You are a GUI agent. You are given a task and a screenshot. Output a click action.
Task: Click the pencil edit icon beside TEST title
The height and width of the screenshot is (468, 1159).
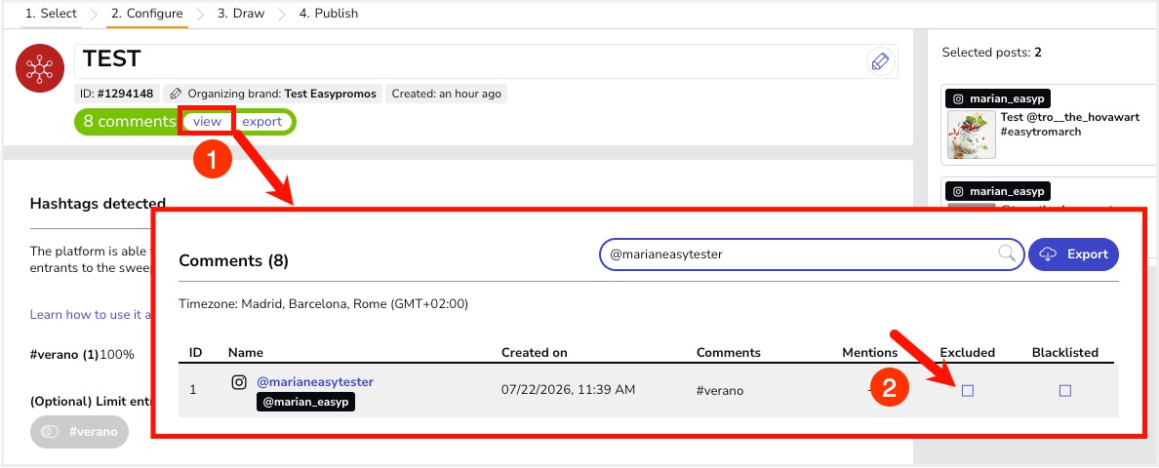(880, 61)
